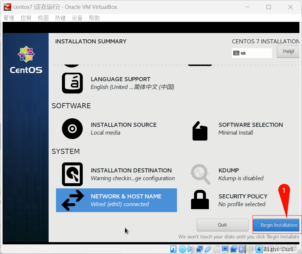Screen dimensions: 302x254
Task: Open Security Policy lock icon
Action: tap(200, 199)
